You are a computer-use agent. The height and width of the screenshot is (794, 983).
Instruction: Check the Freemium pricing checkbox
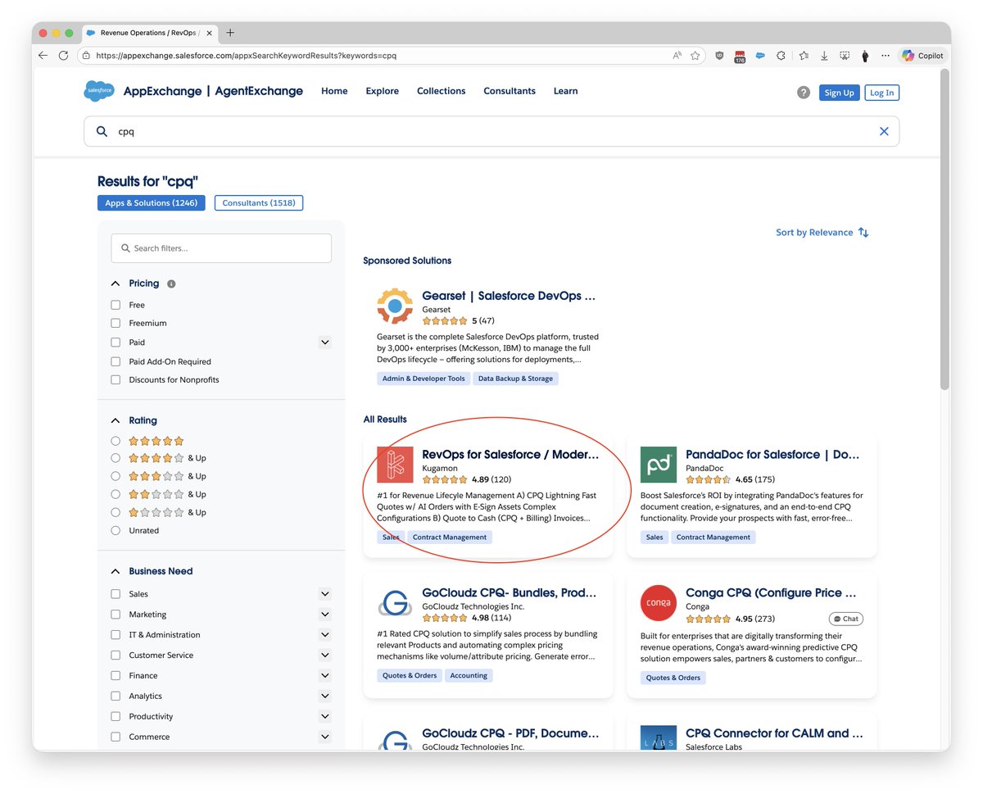pyautogui.click(x=116, y=323)
